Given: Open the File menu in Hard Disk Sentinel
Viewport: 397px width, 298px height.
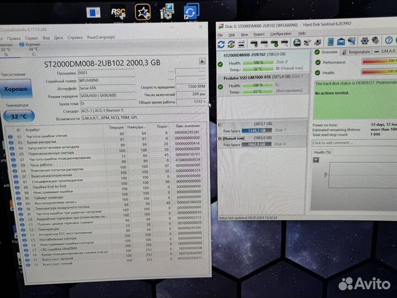Looking at the screenshot, I should (220, 35).
